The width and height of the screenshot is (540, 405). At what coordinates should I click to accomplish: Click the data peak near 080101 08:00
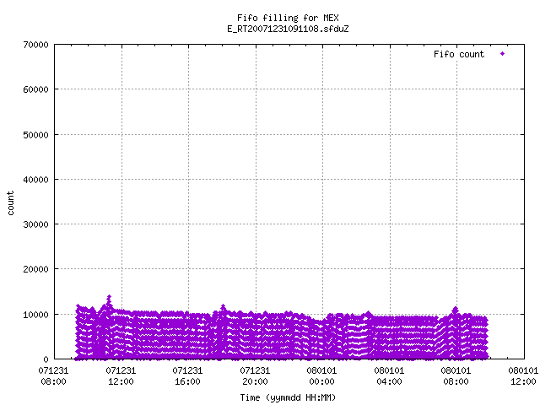(456, 308)
